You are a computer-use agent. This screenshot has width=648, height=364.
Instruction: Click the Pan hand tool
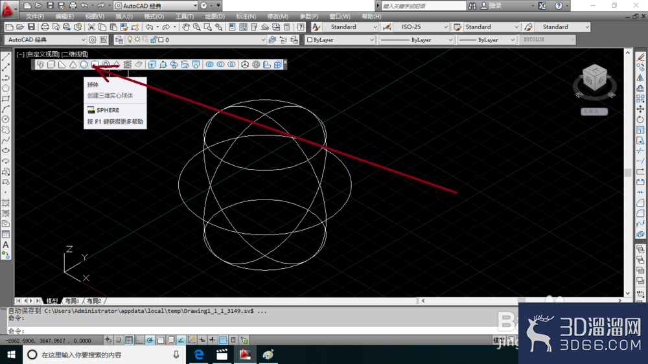tap(186, 27)
